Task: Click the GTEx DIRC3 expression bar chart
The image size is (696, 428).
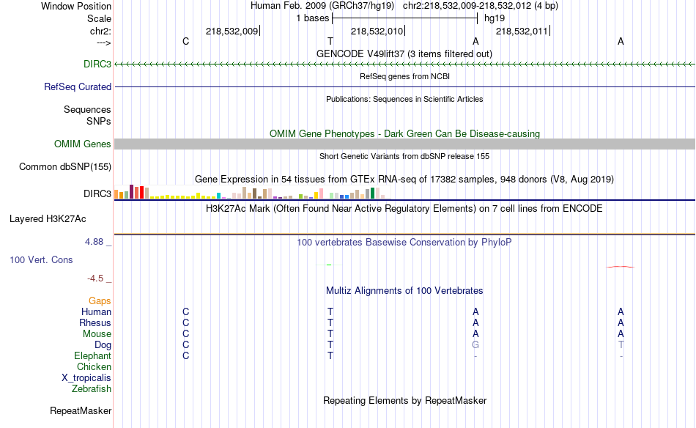Action: [x=252, y=192]
